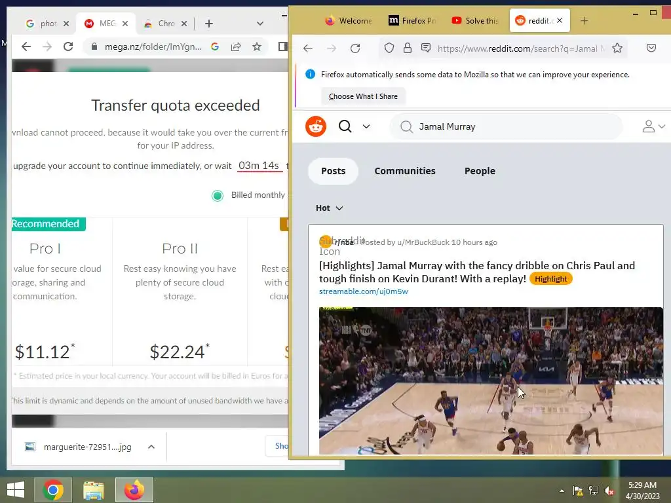Click the Show all downloads button
The image size is (671, 503).
(x=277, y=446)
